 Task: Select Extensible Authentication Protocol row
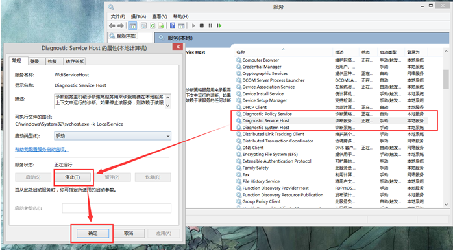point(332,161)
